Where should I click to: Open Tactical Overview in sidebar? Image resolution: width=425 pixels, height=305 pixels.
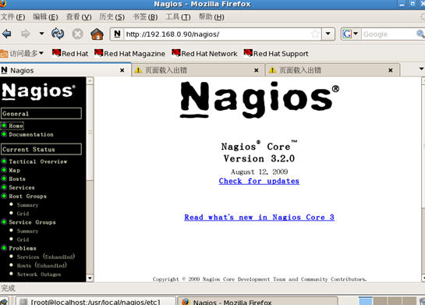point(37,161)
